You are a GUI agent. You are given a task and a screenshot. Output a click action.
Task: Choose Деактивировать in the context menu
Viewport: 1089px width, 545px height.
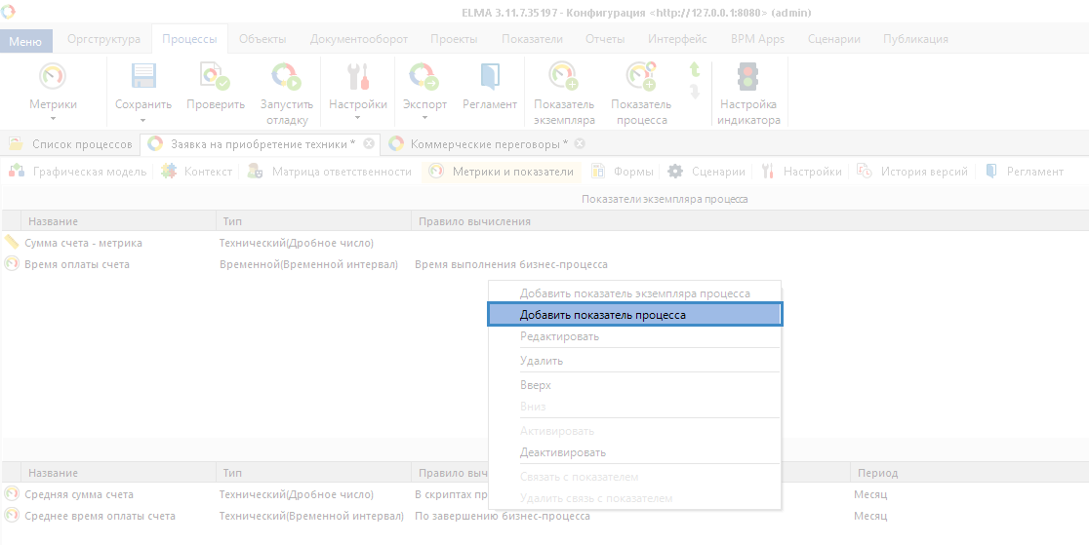pos(563,452)
